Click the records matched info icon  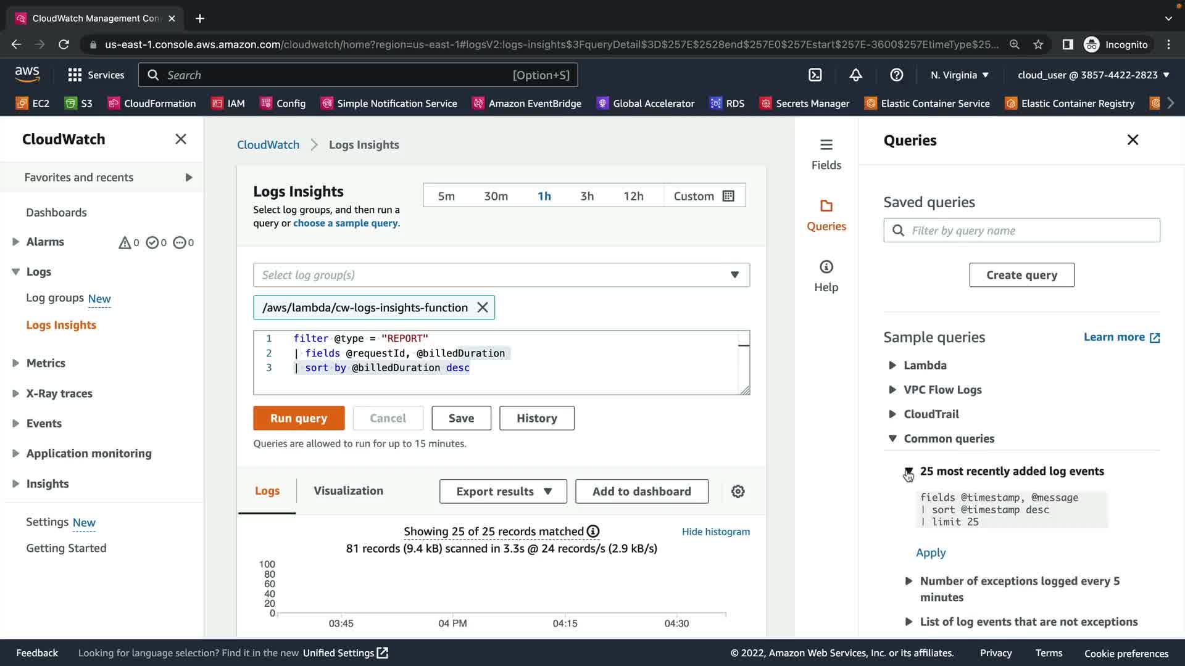point(593,532)
